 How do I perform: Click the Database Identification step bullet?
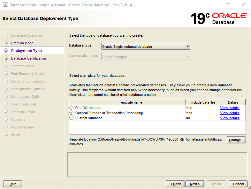click(x=6, y=58)
